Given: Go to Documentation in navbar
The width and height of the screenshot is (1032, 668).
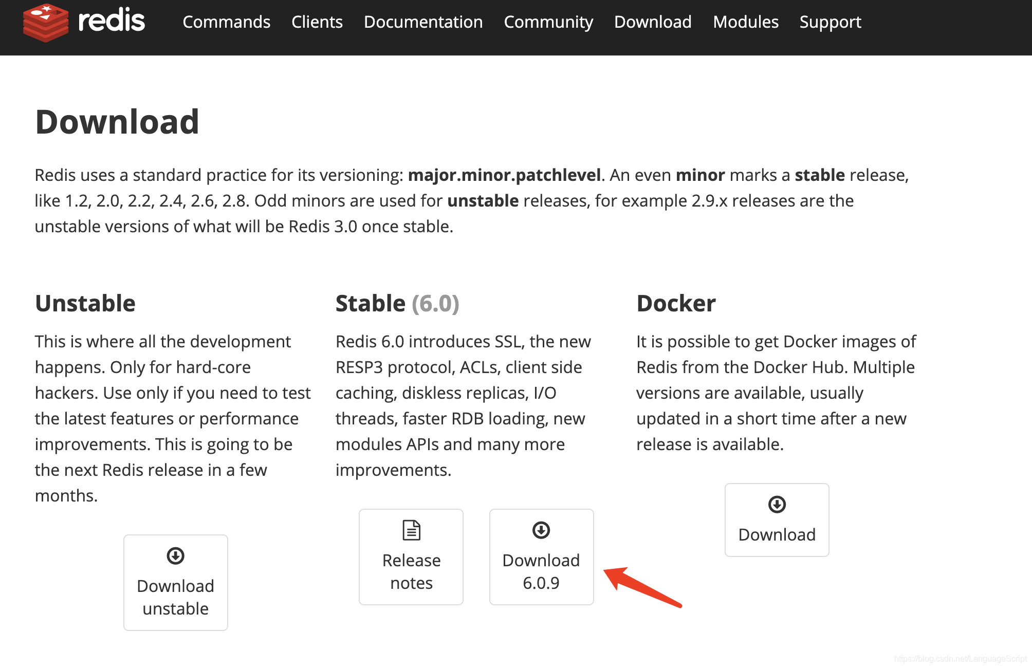Looking at the screenshot, I should [423, 22].
